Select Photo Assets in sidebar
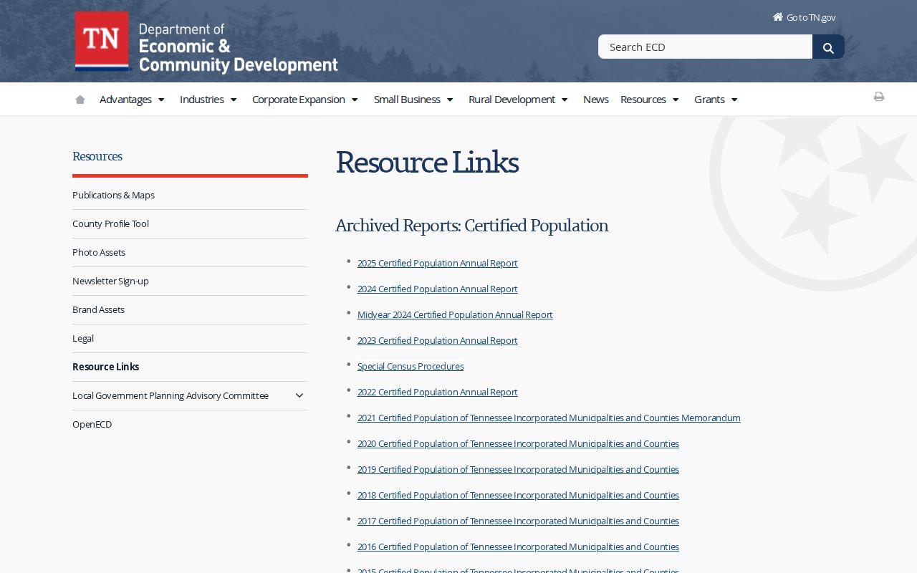Image resolution: width=917 pixels, height=573 pixels. coord(99,252)
